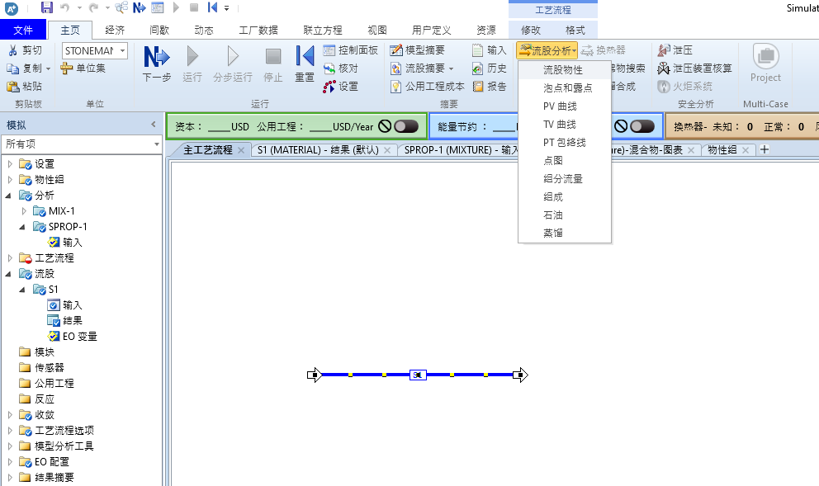Expand the MIX-1 tree node
Screen dimensions: 819x486
coord(24,211)
